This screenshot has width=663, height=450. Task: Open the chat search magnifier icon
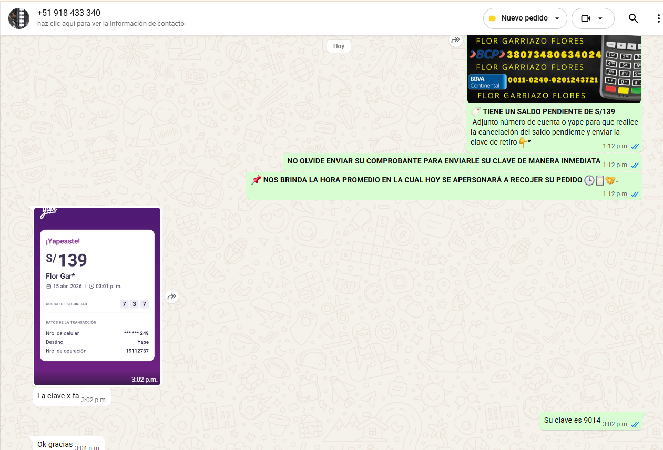pos(633,18)
